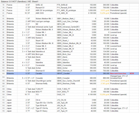Click the 8 875 gold price cell
139x113 pixels.
coord(103,10)
